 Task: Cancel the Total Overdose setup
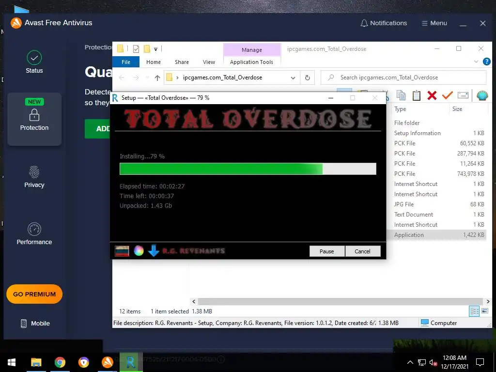click(x=362, y=251)
